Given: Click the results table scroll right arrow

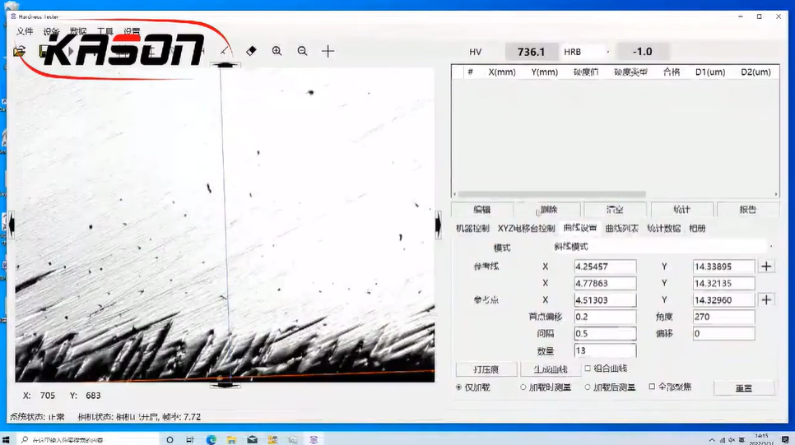Looking at the screenshot, I should (x=776, y=194).
